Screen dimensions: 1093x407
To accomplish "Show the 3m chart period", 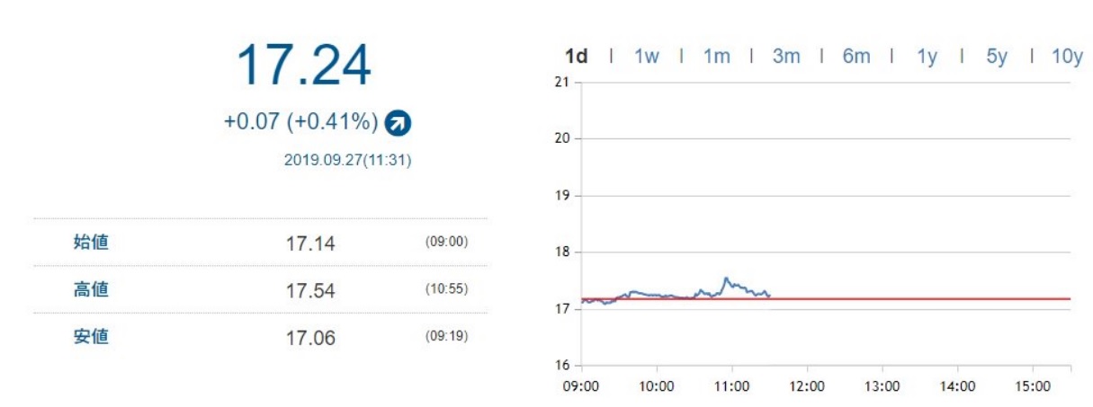I will coord(786,57).
